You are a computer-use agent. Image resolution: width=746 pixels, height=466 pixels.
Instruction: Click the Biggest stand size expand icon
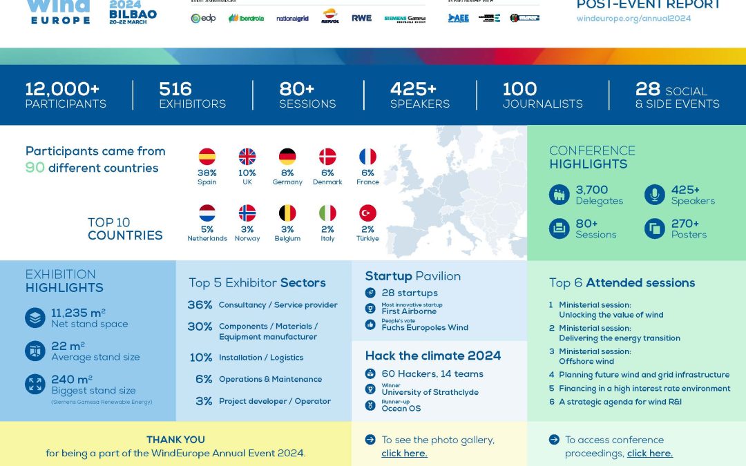coord(35,385)
